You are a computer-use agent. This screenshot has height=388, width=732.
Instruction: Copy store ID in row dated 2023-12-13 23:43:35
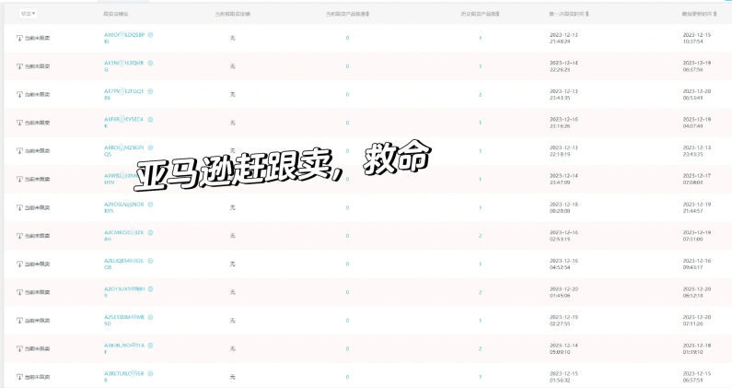pyautogui.click(x=150, y=91)
